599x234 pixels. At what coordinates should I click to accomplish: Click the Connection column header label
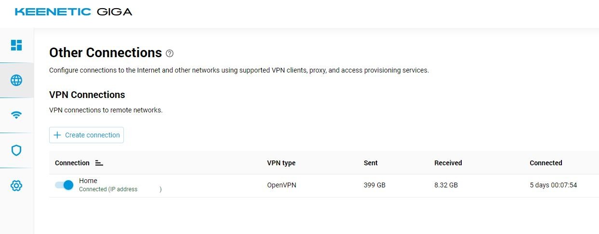click(x=72, y=163)
